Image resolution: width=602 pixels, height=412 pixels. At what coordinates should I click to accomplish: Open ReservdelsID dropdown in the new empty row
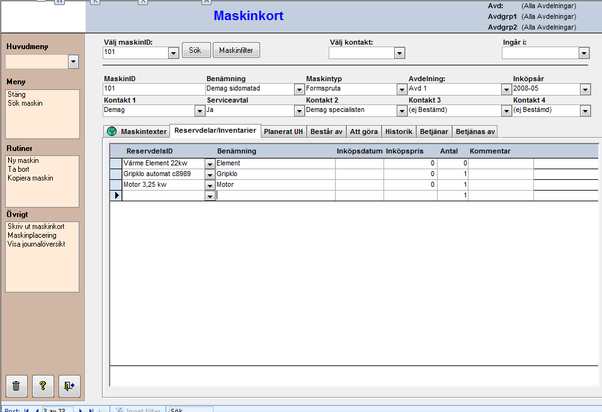[210, 196]
